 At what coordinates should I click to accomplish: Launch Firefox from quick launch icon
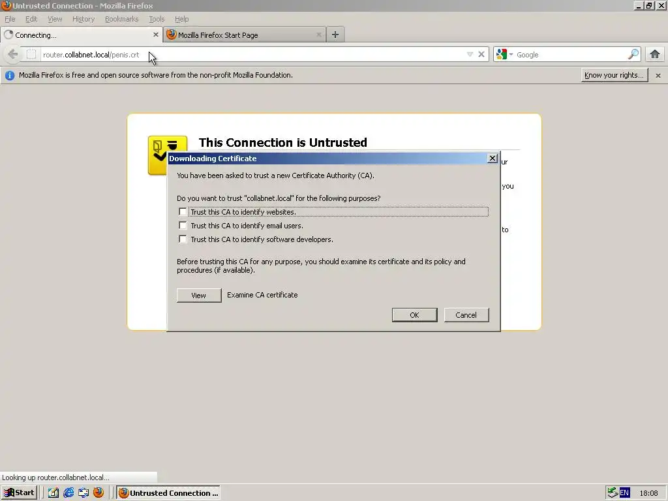(x=99, y=493)
